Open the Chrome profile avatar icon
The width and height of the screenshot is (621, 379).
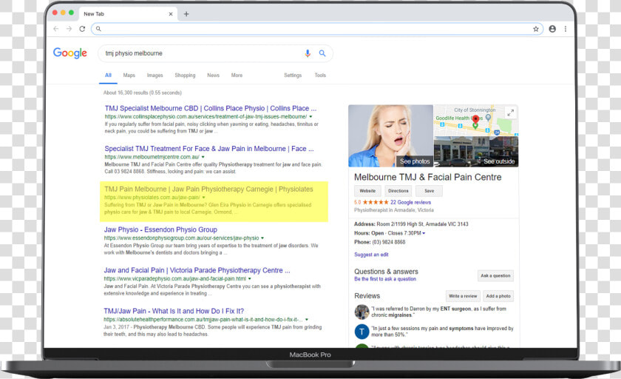coord(552,29)
